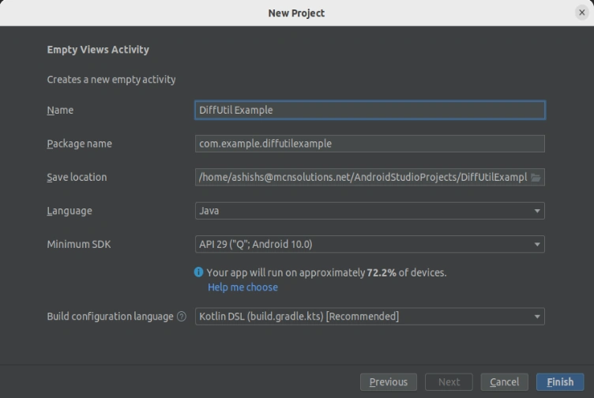
Task: Close the New Project dialog with the X
Action: tap(582, 13)
